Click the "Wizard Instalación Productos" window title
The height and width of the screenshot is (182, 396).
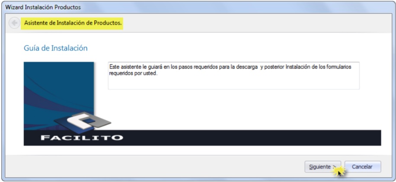coord(42,7)
